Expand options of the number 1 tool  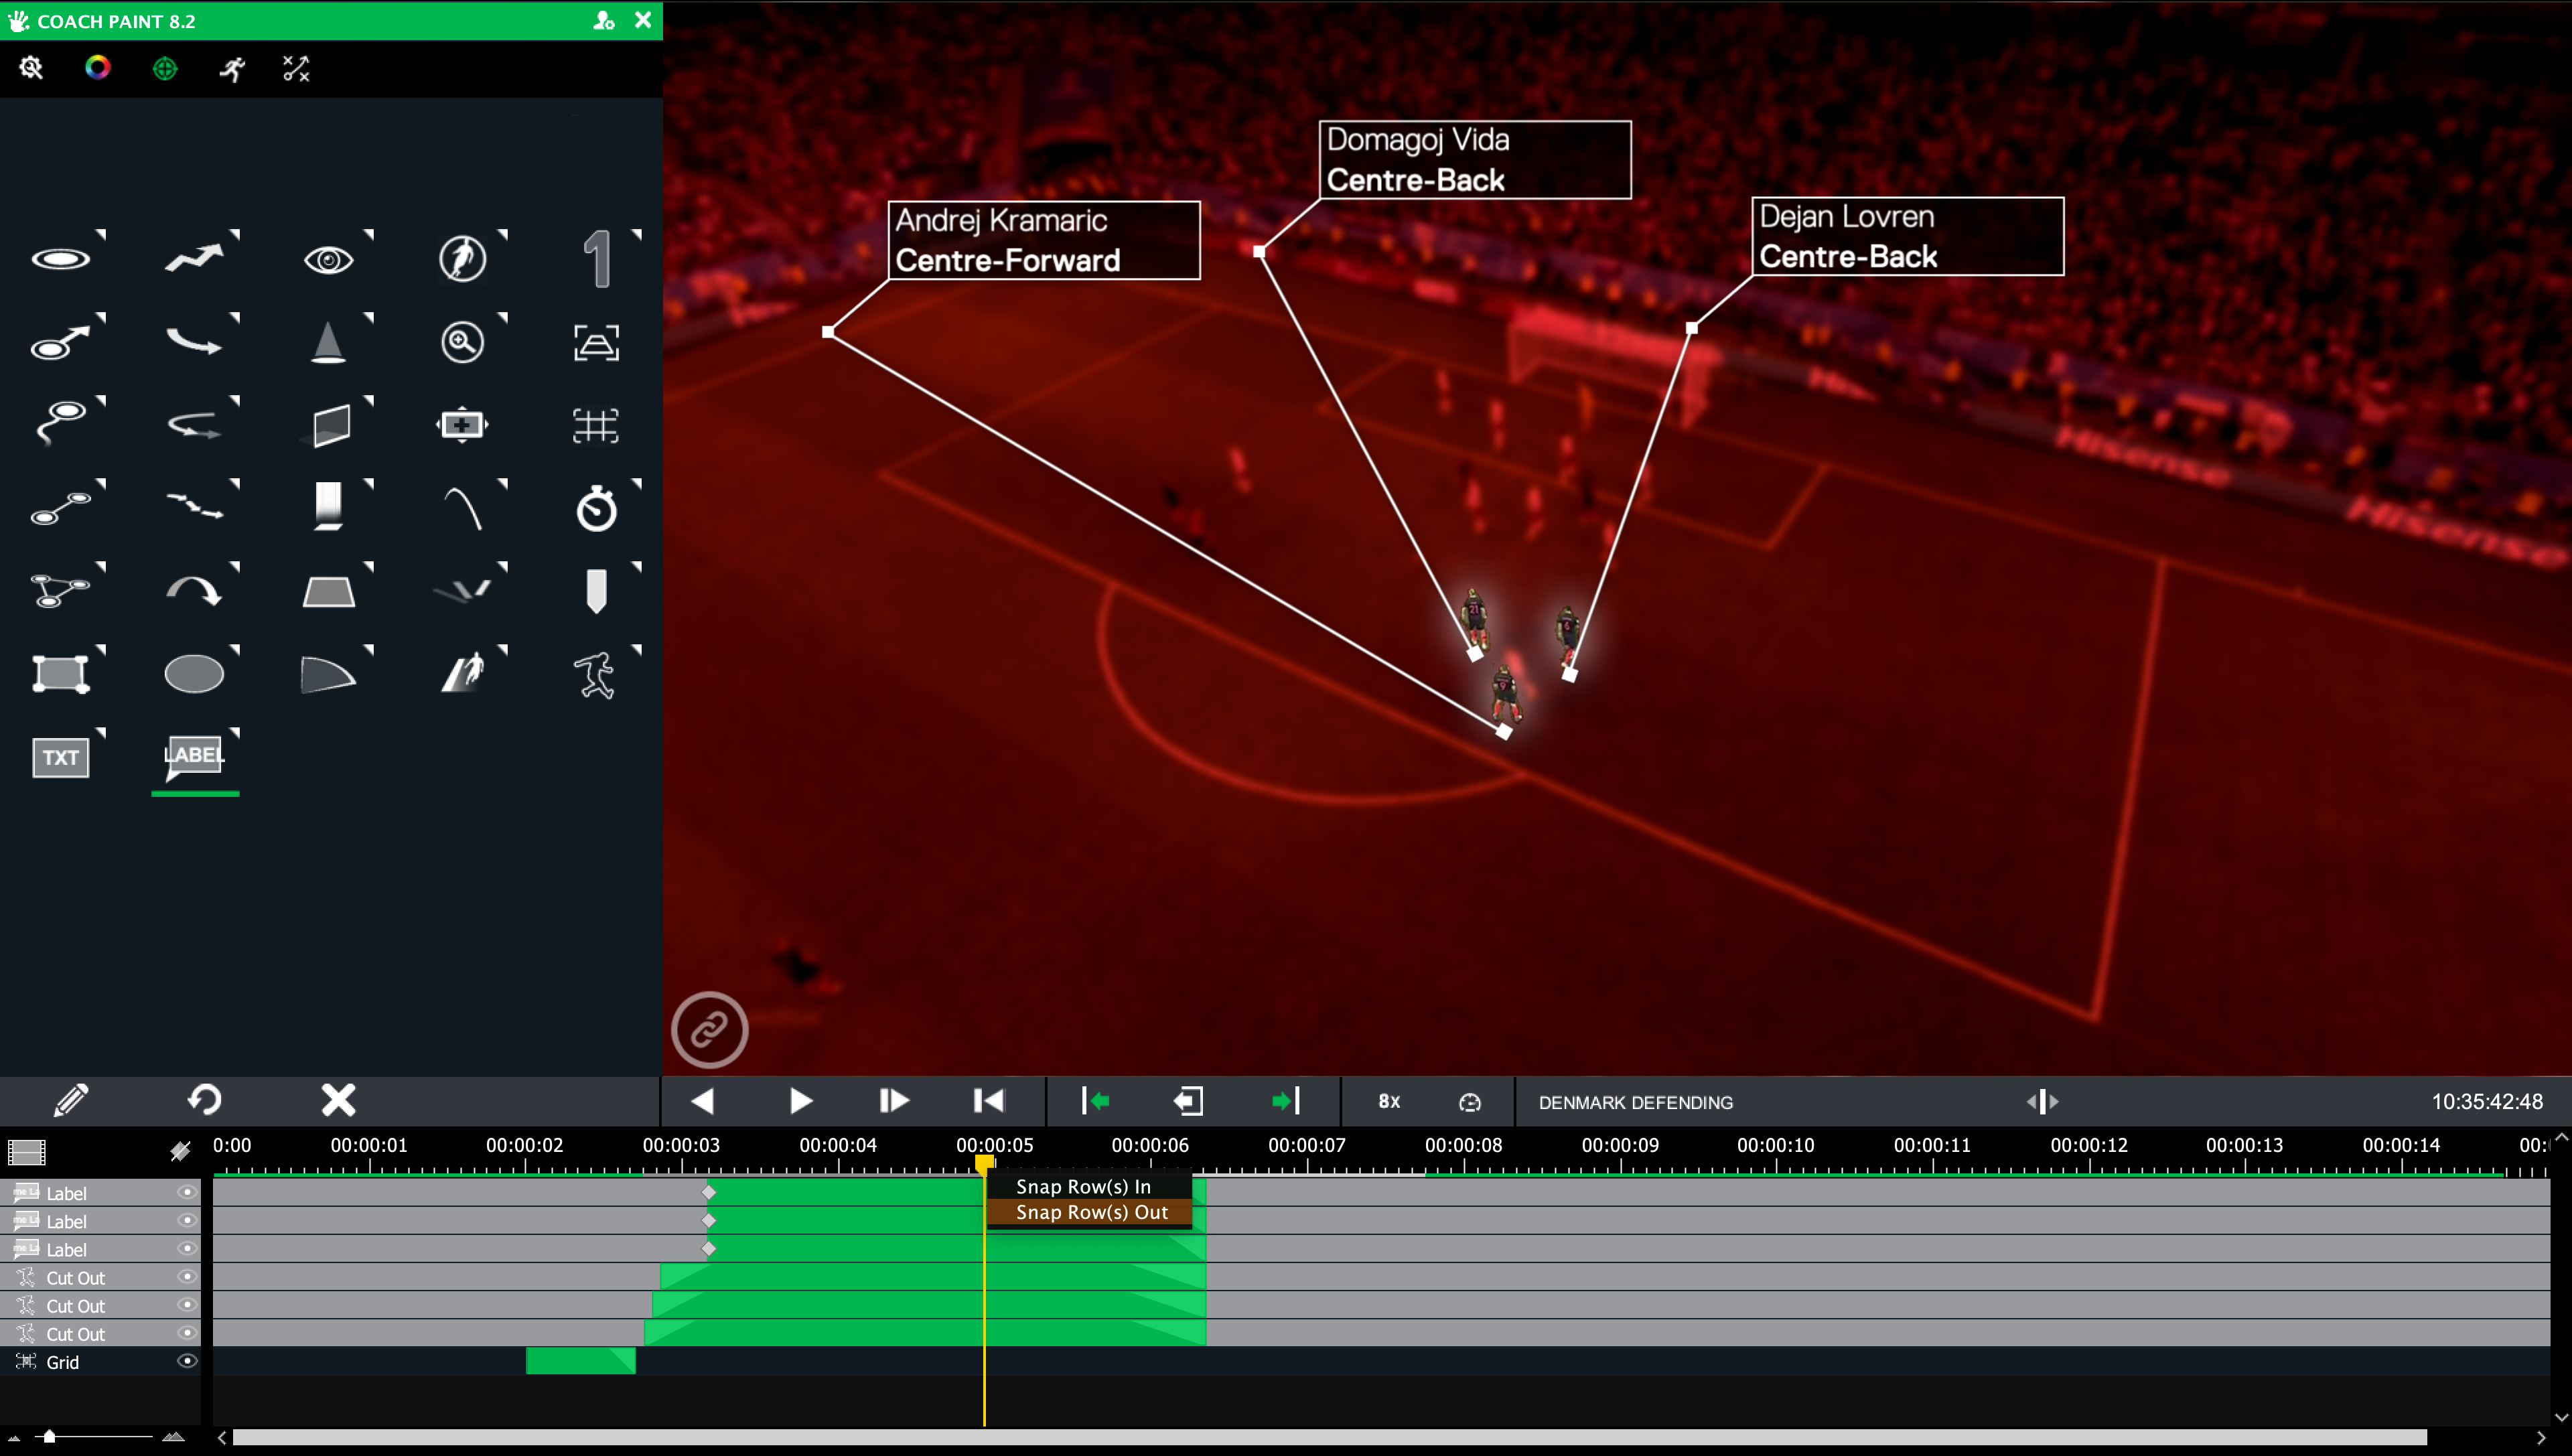coord(637,234)
